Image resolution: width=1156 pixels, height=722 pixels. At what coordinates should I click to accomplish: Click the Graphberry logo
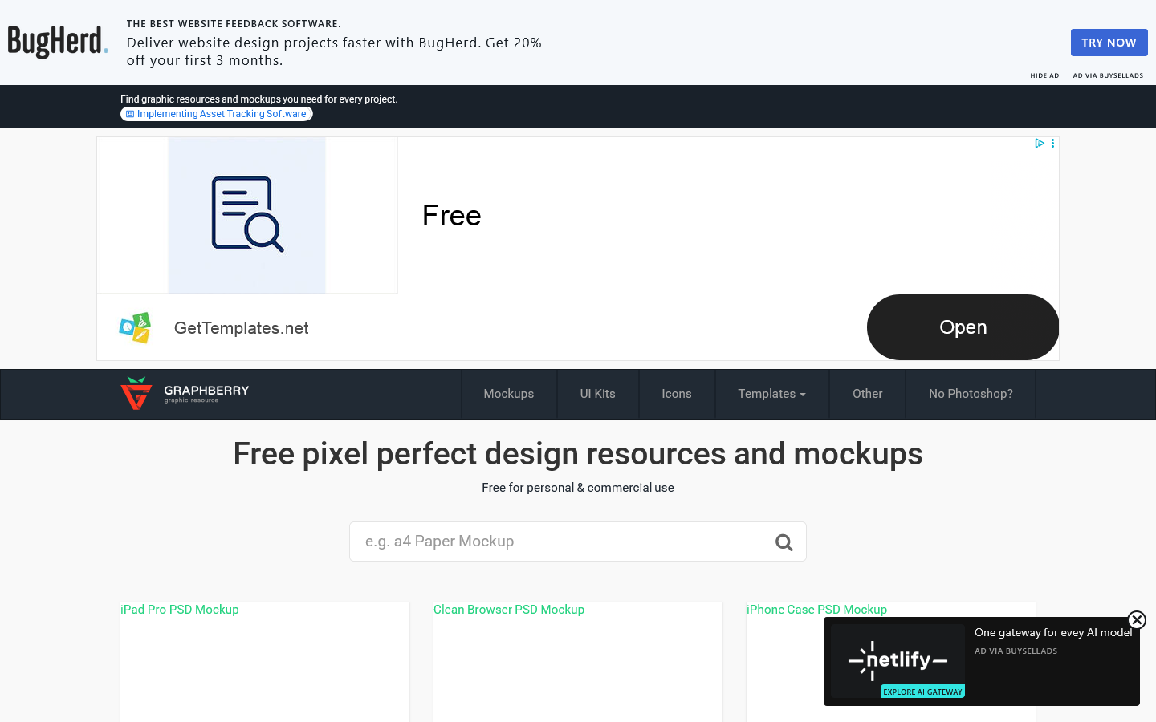coord(185,393)
